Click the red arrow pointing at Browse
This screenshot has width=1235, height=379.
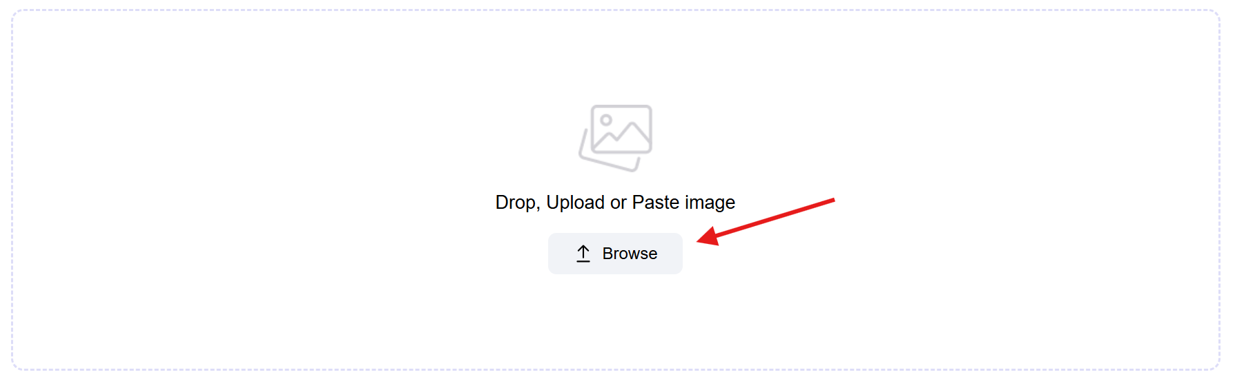click(766, 221)
